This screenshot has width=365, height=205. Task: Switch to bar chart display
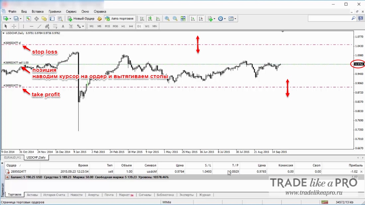pyautogui.click(x=142, y=19)
